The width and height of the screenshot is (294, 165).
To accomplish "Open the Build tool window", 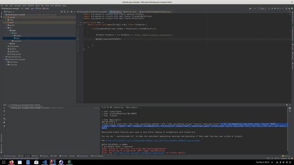I will tap(72, 156).
